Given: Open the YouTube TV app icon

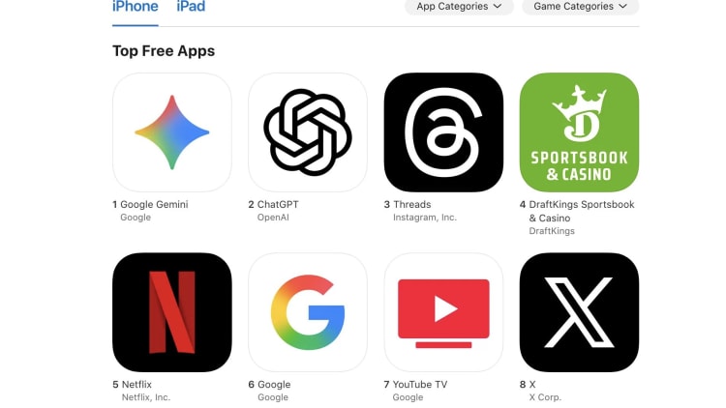Looking at the screenshot, I should point(443,312).
